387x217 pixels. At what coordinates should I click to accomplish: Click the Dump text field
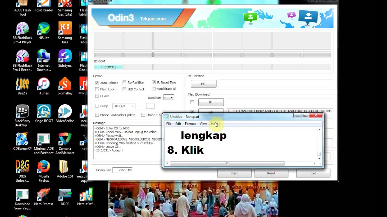pyautogui.click(x=150, y=106)
